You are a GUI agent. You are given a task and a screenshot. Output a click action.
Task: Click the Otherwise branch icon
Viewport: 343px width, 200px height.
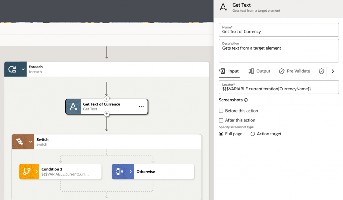(119, 171)
